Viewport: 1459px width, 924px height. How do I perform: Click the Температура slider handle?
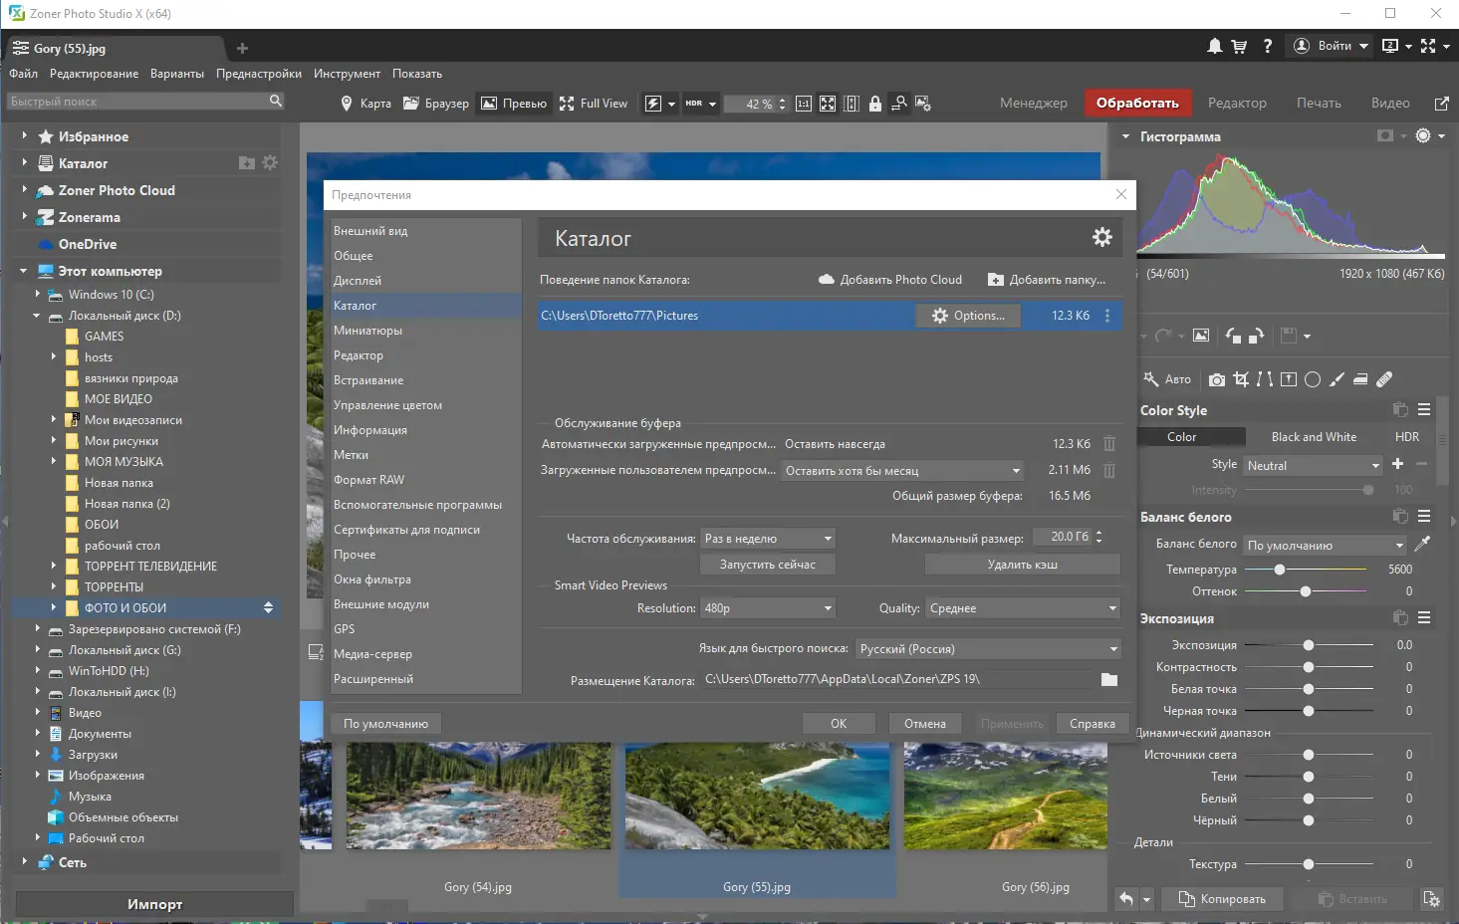(1279, 570)
